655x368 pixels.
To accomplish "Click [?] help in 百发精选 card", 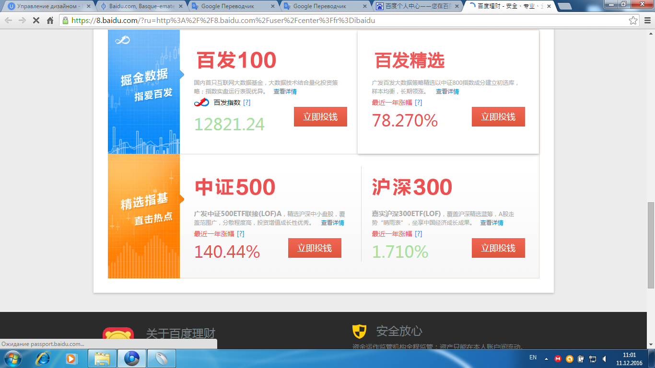I will (419, 103).
